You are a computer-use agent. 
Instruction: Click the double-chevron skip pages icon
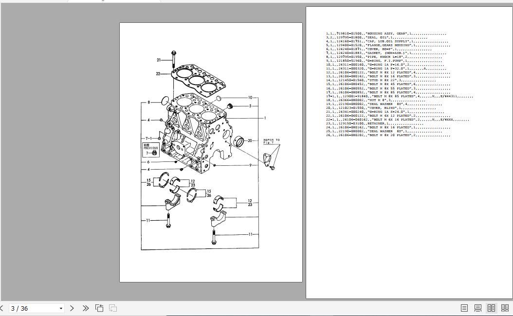(x=86, y=308)
